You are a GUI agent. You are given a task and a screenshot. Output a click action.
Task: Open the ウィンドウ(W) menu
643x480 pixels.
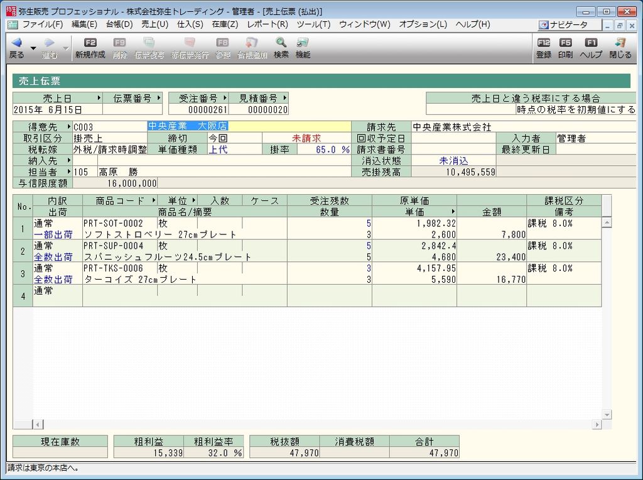point(365,25)
